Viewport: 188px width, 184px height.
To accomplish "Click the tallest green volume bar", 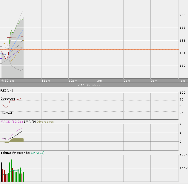I will [x=11, y=171].
